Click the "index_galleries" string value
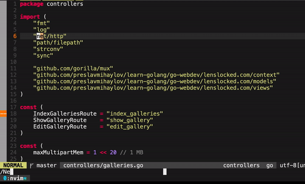 point(135,114)
